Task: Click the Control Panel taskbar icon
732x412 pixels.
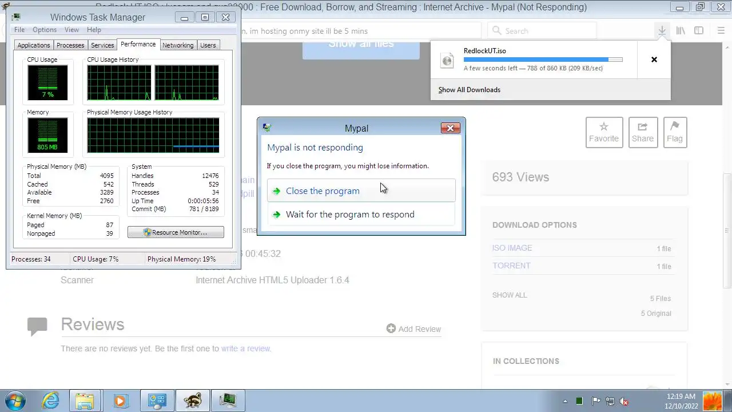Action: 157,401
